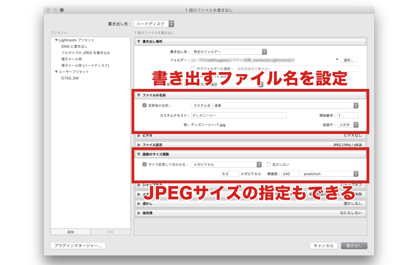Select the D750_5M user preset

click(x=70, y=78)
